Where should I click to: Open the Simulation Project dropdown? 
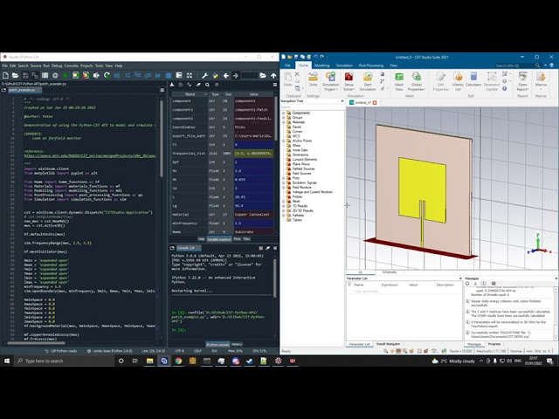330,87
